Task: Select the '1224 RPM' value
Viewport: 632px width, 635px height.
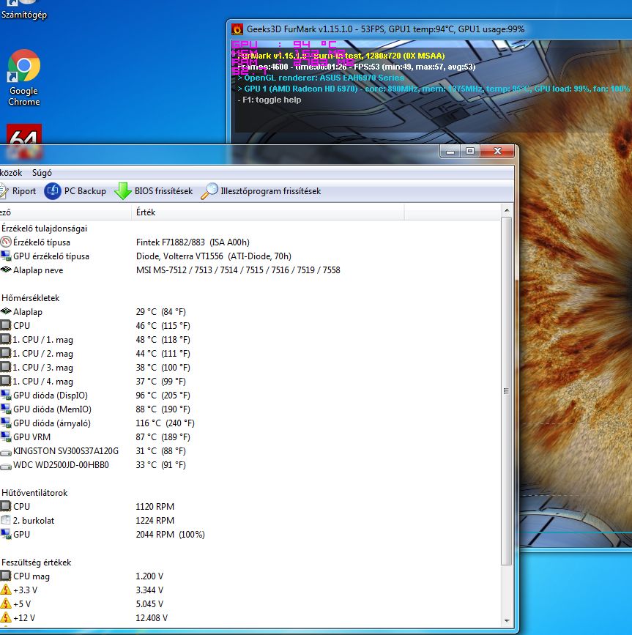Action: coord(155,521)
